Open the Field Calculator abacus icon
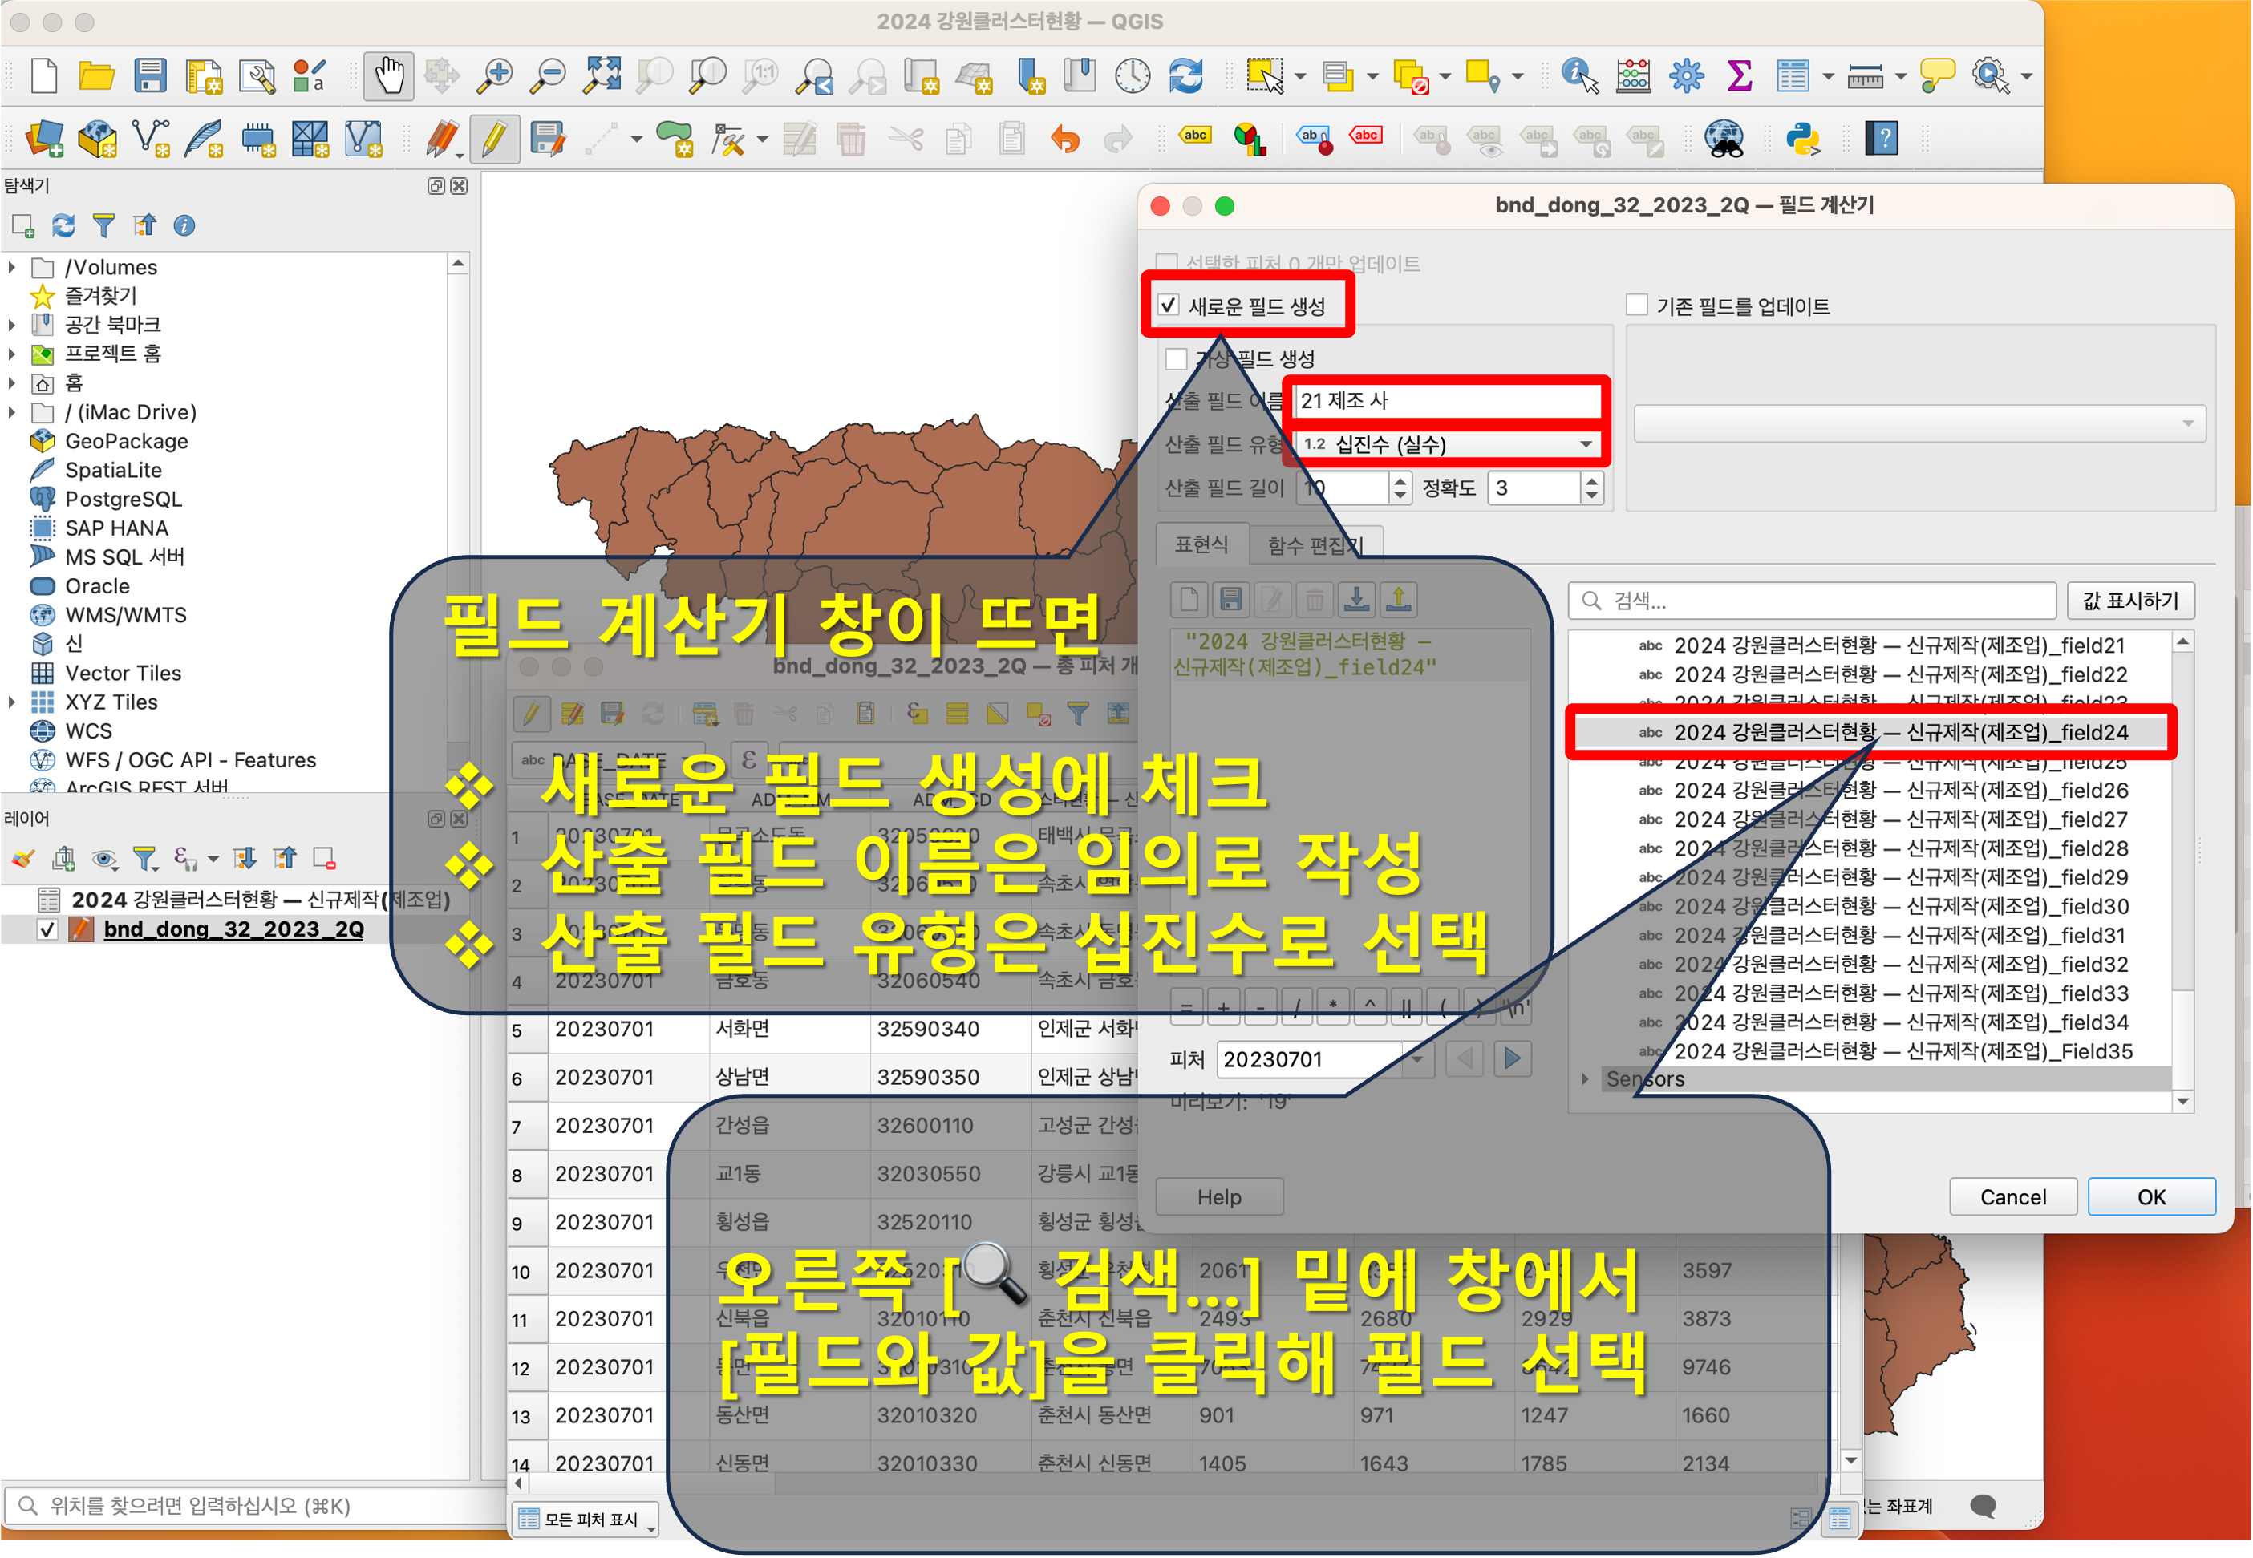 pos(1633,76)
